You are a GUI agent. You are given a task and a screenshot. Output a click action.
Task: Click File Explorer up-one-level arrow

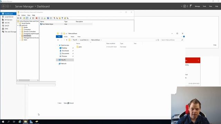click(67, 40)
